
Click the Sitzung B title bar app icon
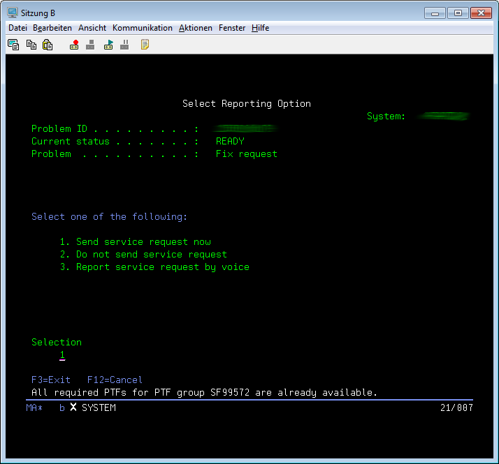point(12,13)
